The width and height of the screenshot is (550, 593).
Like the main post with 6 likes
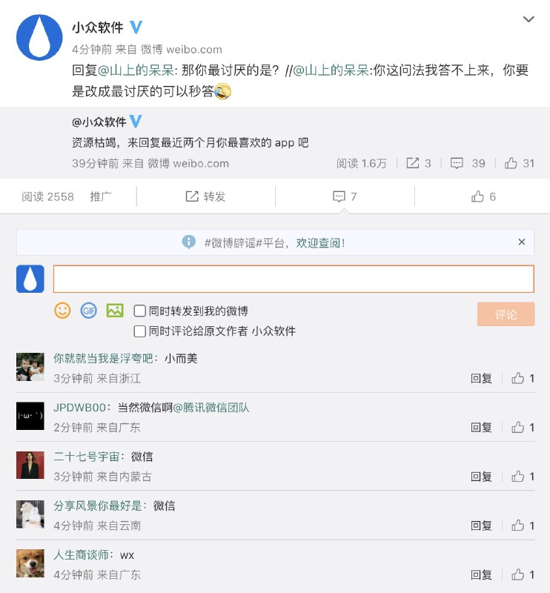[483, 196]
